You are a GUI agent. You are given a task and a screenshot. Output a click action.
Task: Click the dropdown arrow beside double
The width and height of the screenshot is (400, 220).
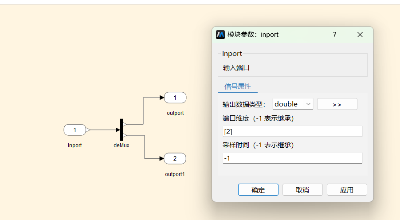pos(308,104)
